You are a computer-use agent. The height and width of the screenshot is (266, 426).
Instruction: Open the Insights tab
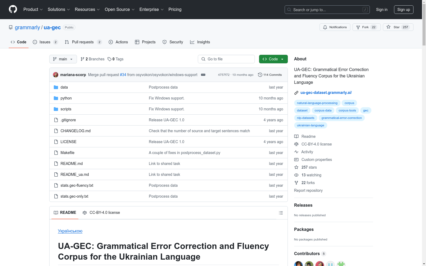(200, 42)
